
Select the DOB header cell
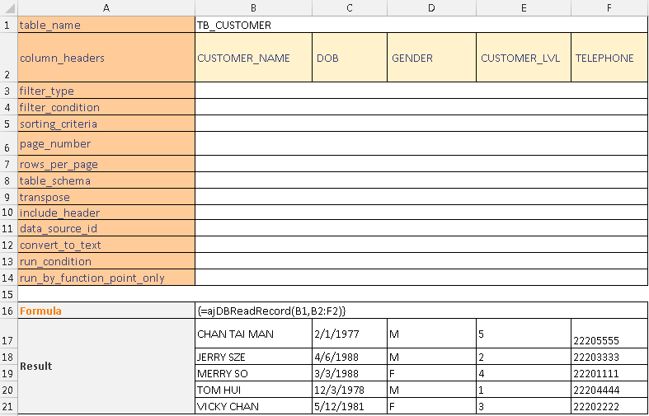(x=349, y=58)
